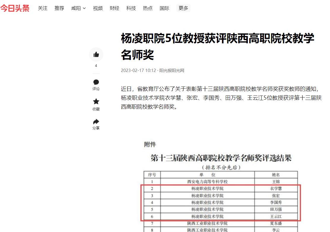Screen dimensions: 330x232
Task: Open the 更多 channels menu
Action: 183,8
